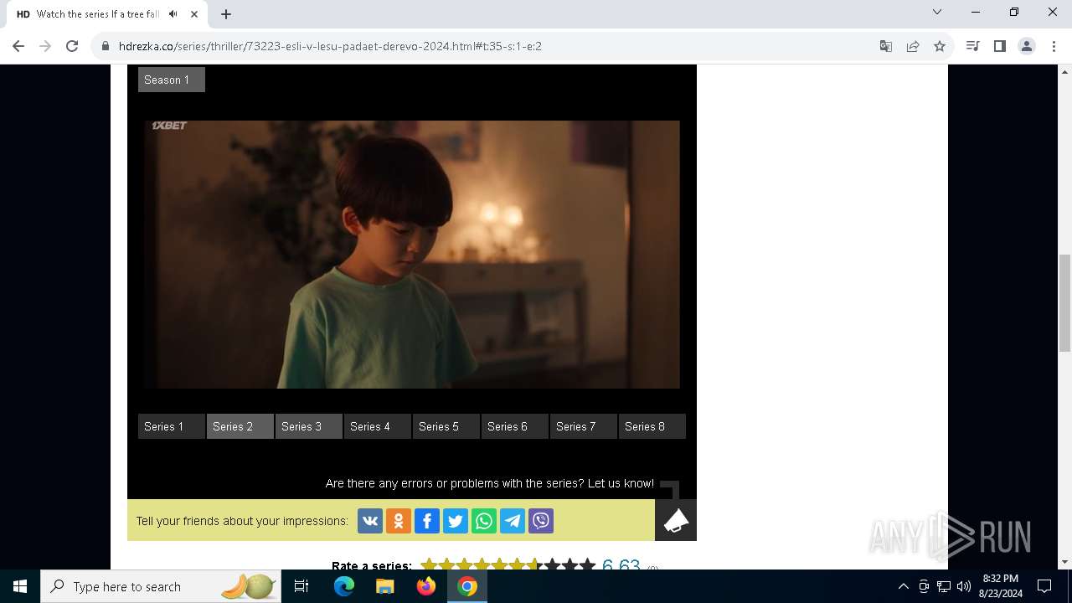This screenshot has height=603, width=1072.
Task: Toggle browser side panel icon
Action: [x=999, y=46]
